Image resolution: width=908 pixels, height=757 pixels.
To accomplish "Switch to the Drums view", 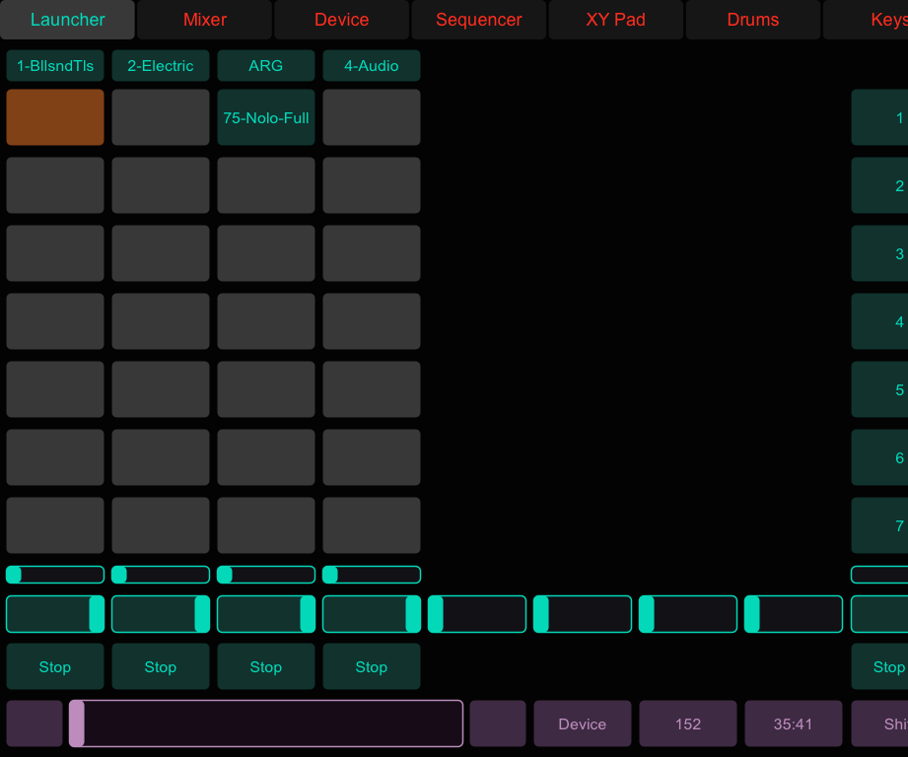I will coord(752,19).
